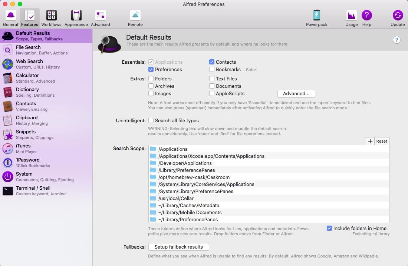This screenshot has height=266, width=408.
Task: Click Setup fallback results
Action: [178, 247]
